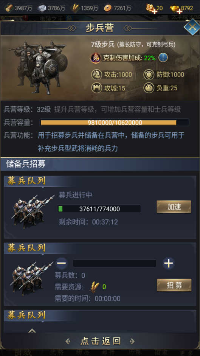The height and width of the screenshot is (356, 200).
Task: Close the infantry barracks panel
Action: (x=192, y=27)
